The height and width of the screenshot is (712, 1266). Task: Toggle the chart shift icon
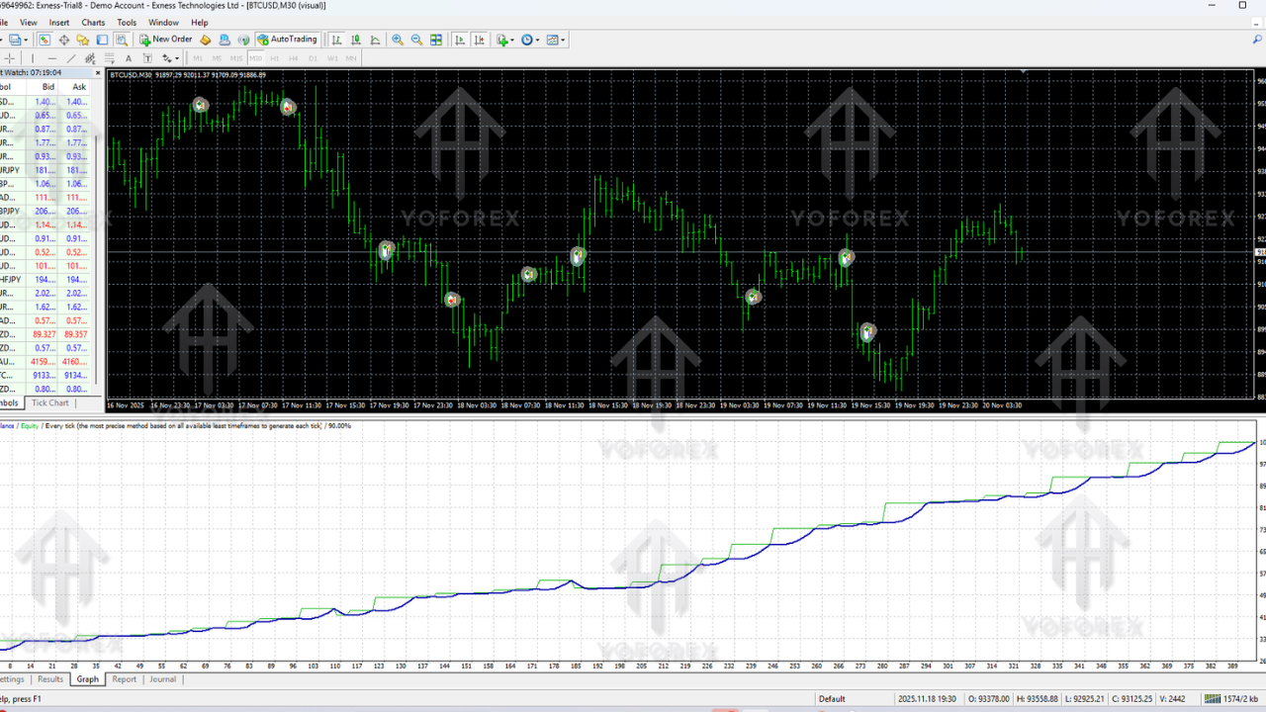(480, 40)
